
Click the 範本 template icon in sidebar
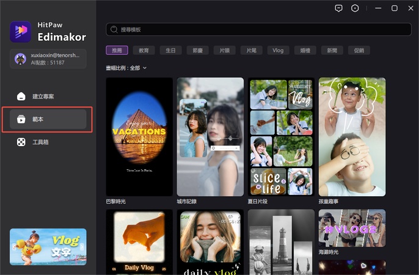[21, 119]
